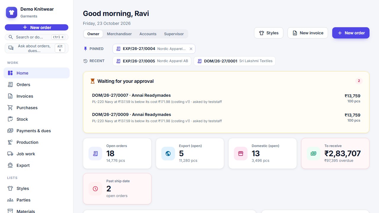Open recent order DOM/26-27/0001
The width and height of the screenshot is (379, 213).
coord(235,61)
